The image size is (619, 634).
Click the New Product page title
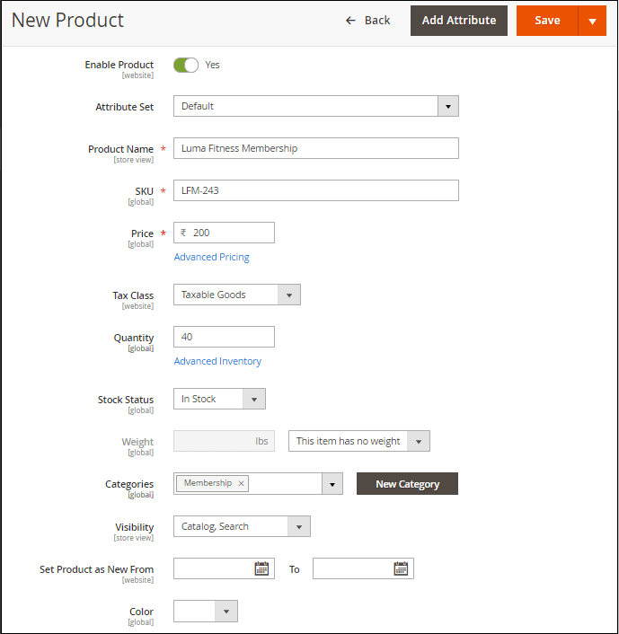(x=67, y=21)
